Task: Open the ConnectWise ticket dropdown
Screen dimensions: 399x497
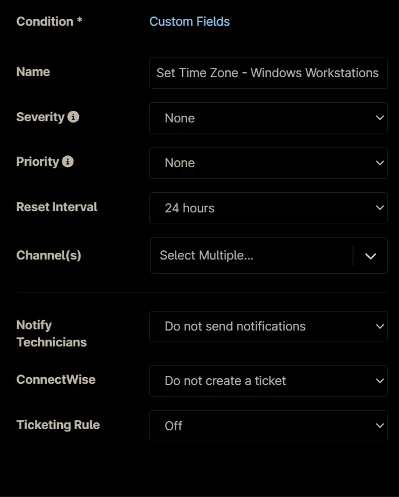Action: coord(269,381)
